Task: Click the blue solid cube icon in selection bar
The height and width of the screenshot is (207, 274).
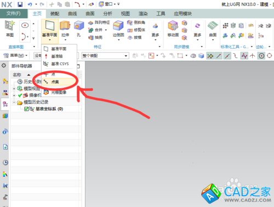Action: [201, 56]
